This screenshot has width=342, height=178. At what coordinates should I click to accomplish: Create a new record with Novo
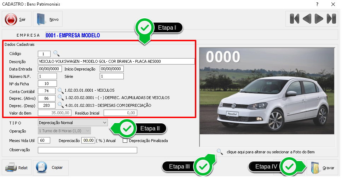[x=48, y=19]
